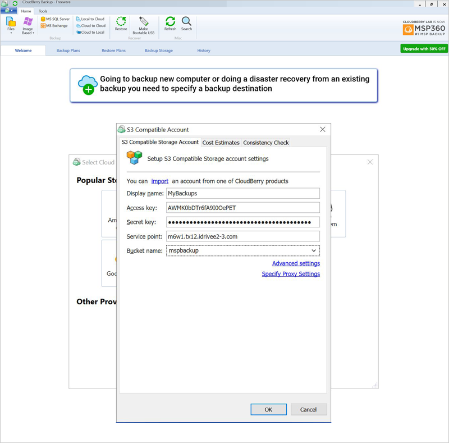Click Make Bootable USB

[144, 25]
